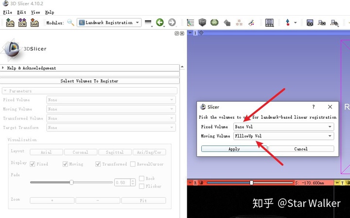Open the Transforms module icon

227,22
